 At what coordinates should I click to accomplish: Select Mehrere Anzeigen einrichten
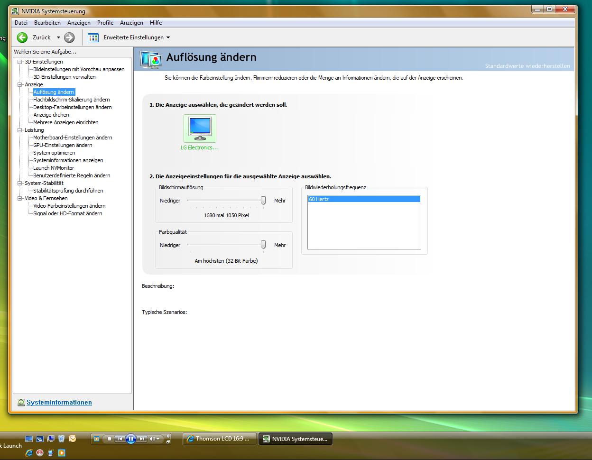pos(66,122)
